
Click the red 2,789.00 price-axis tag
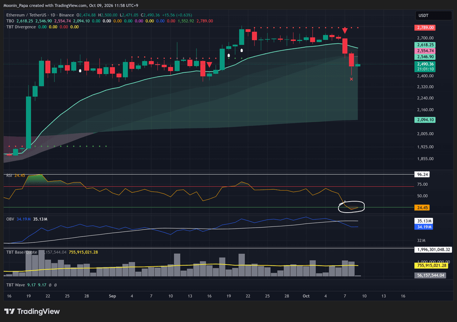[425, 27]
